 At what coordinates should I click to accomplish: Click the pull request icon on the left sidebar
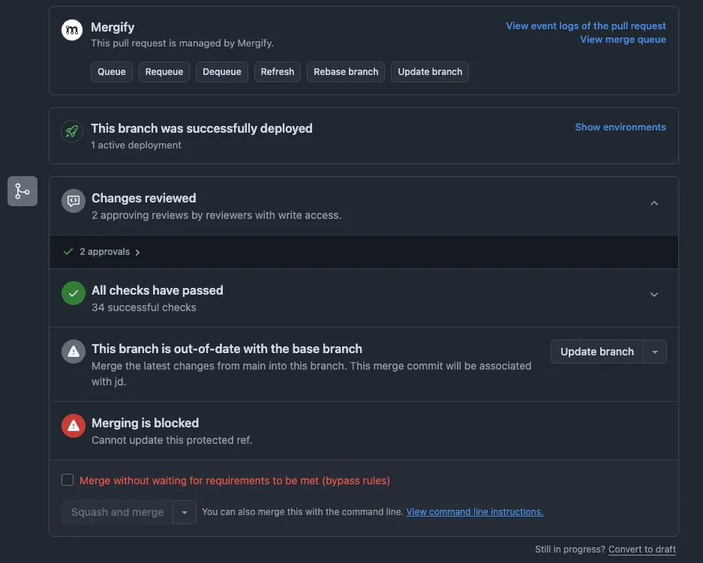pos(22,190)
